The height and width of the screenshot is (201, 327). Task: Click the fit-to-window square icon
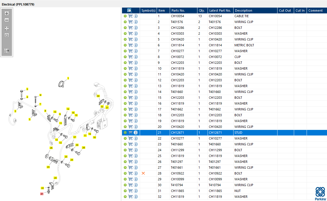click(x=7, y=35)
